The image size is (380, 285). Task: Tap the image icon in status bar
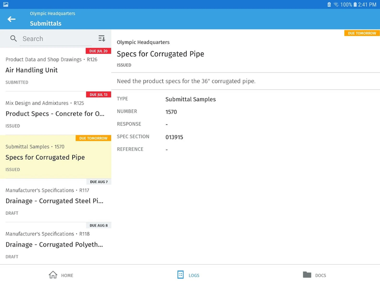[x=6, y=4]
